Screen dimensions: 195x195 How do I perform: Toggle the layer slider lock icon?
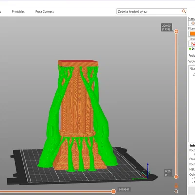pyautogui.click(x=176, y=185)
